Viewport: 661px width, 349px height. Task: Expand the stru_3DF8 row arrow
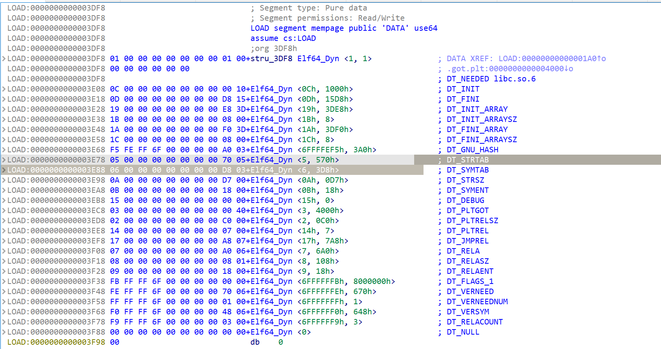4,58
